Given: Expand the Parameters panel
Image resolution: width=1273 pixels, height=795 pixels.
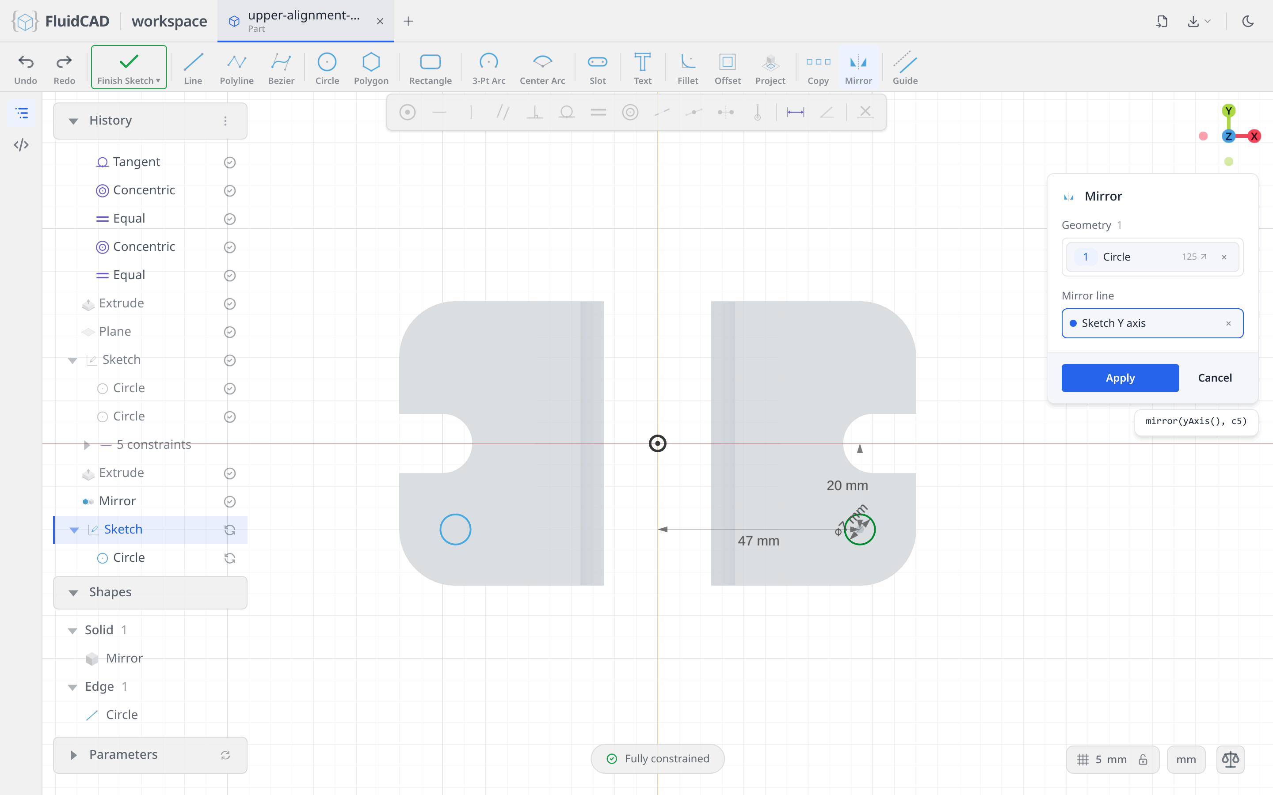Looking at the screenshot, I should coord(73,755).
